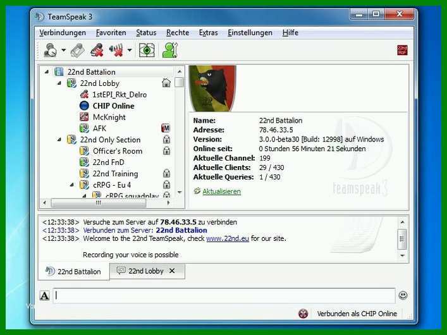Click the padlock icon on 22nd Only Section
Image resolution: width=447 pixels, height=335 pixels.
[x=166, y=140]
